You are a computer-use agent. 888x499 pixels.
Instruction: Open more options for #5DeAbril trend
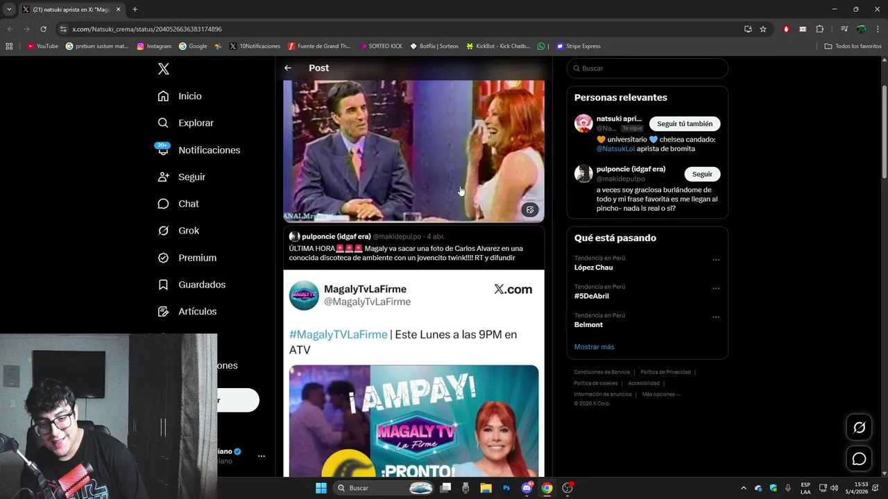point(716,288)
